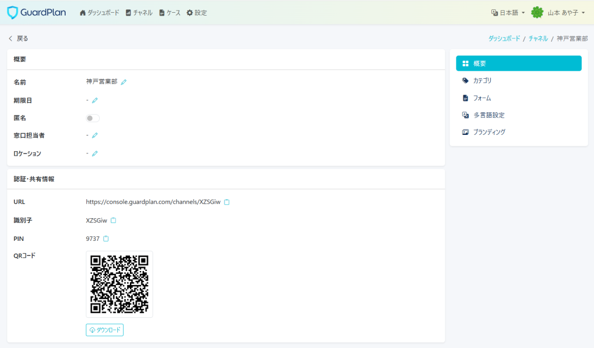The width and height of the screenshot is (594, 348).
Task: Edit the channel name with pencil icon
Action: coord(124,82)
